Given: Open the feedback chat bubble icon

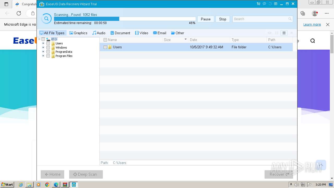Looking at the screenshot, I should tap(264, 4).
